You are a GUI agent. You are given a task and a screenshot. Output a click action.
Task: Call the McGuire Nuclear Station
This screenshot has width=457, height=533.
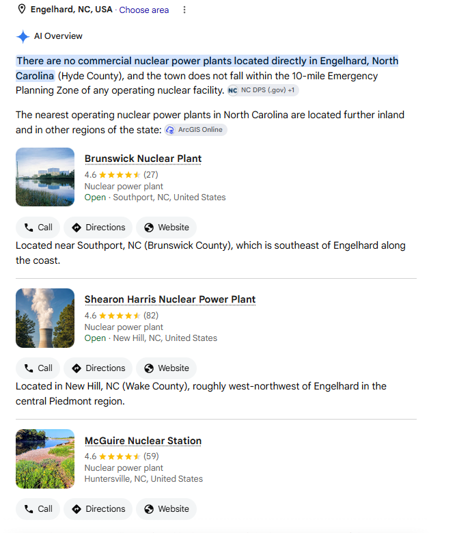(x=38, y=509)
